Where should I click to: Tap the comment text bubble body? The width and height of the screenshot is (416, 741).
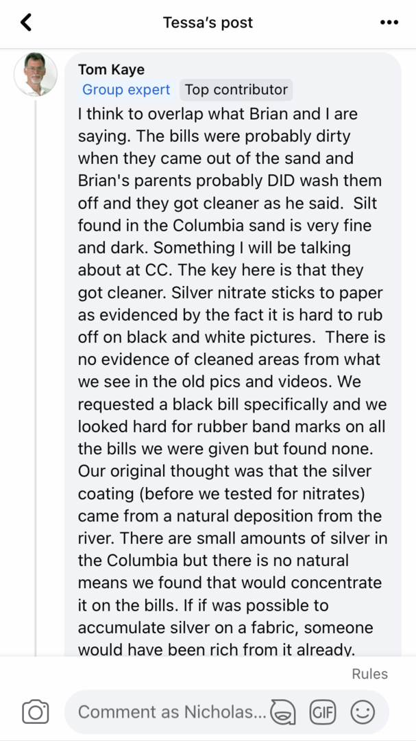(233, 355)
